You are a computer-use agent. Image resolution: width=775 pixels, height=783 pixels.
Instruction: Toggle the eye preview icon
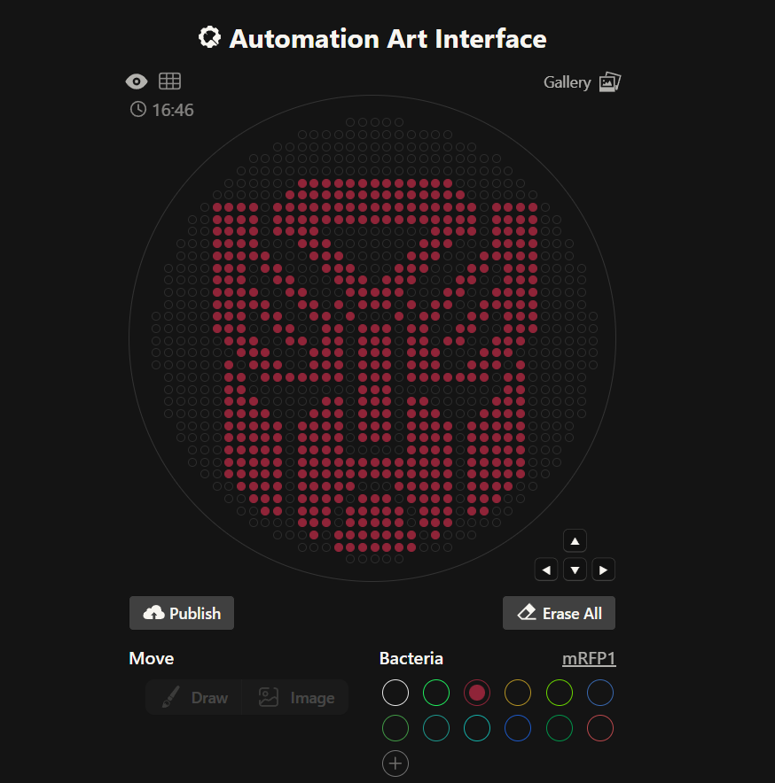[x=137, y=81]
